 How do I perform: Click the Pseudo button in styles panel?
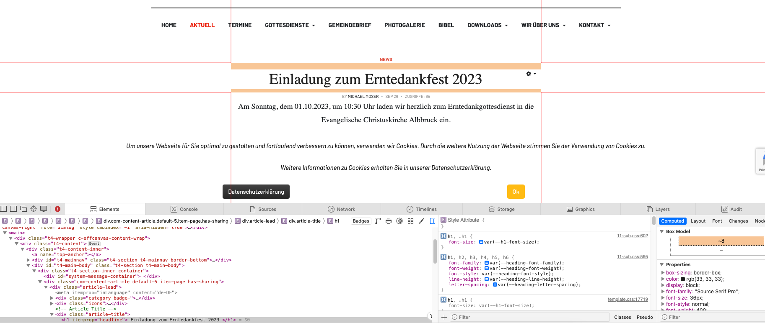[x=645, y=317]
